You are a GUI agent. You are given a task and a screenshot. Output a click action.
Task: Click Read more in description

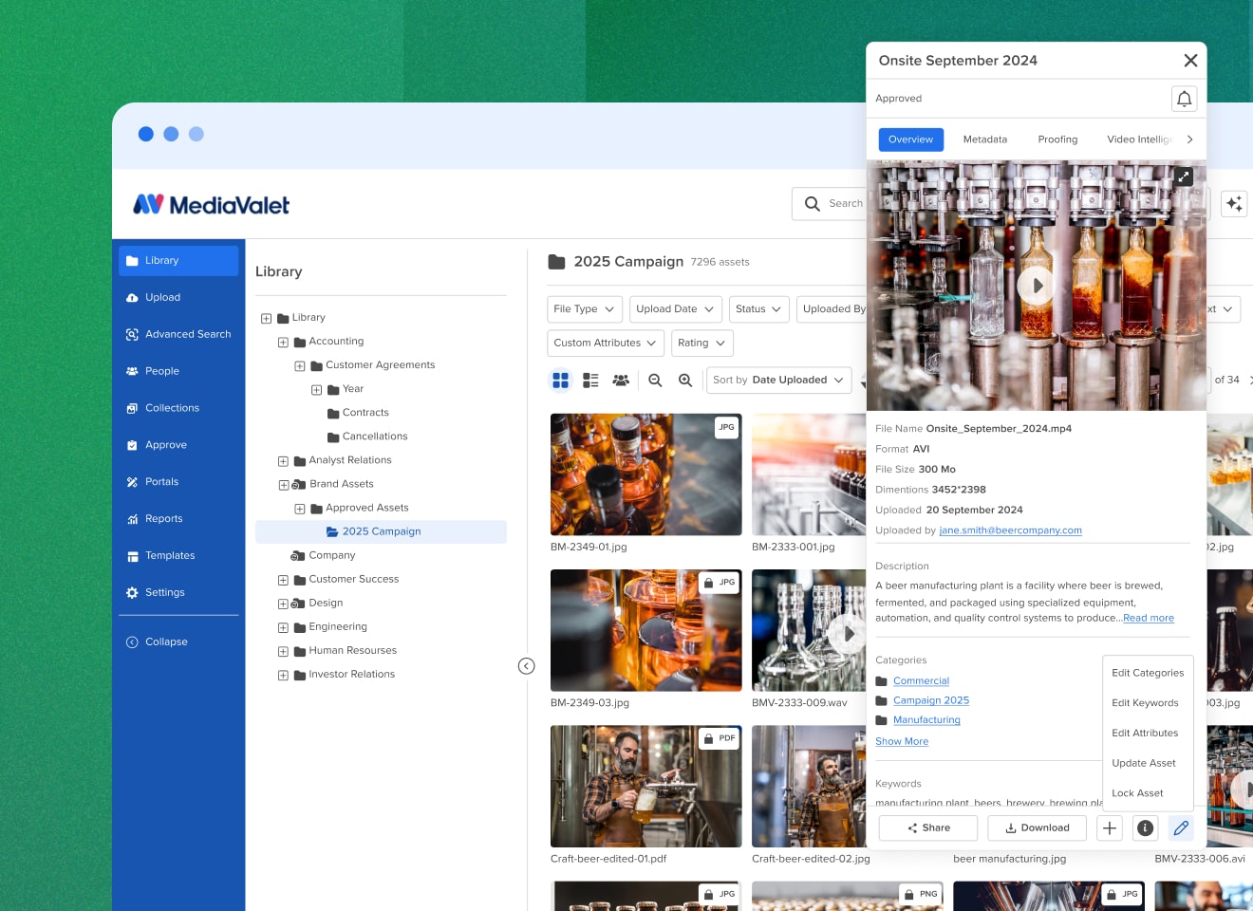pos(1149,618)
